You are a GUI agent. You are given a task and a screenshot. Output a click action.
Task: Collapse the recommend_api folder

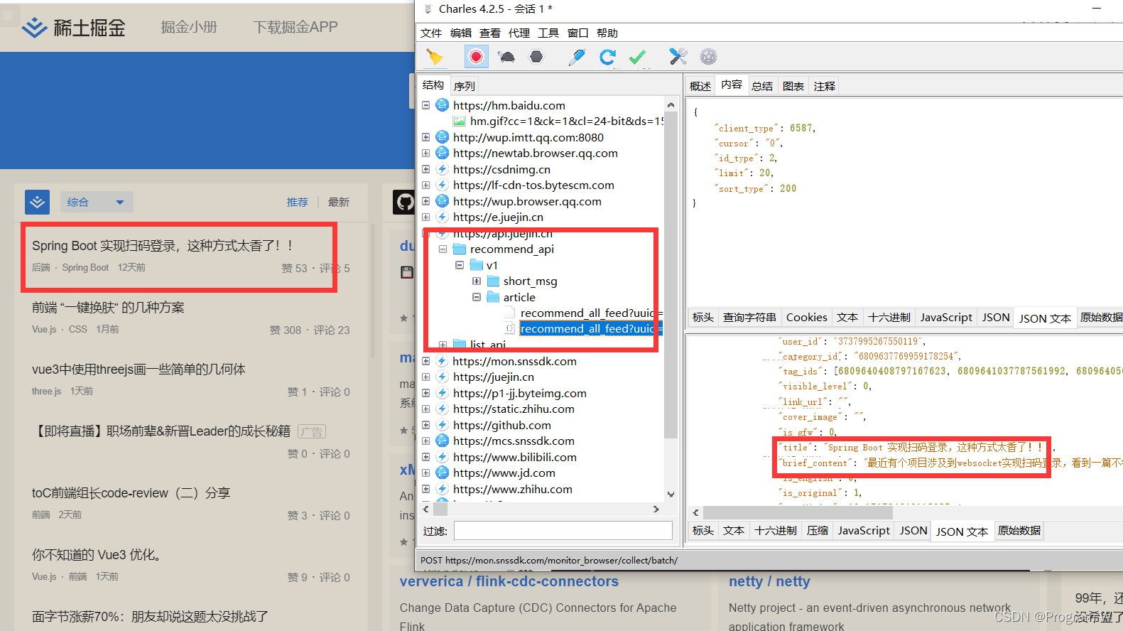[443, 249]
